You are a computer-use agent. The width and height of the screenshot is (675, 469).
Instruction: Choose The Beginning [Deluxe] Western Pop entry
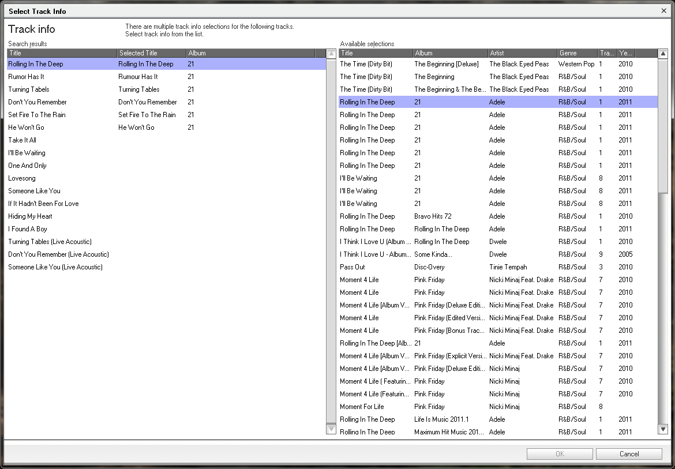point(446,64)
